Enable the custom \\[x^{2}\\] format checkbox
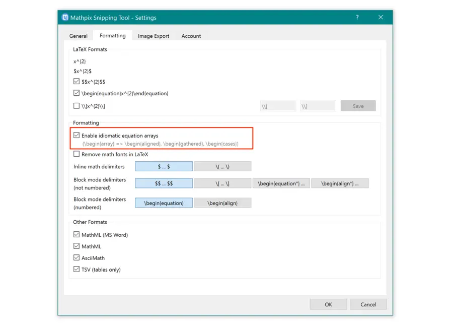Screen dimensions: 453x328 pyautogui.click(x=77, y=106)
